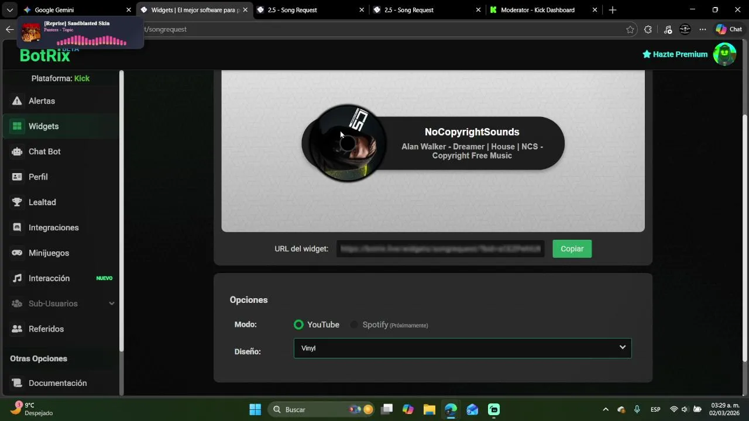Open Minijuegos gamepad icon entry
This screenshot has height=421, width=749.
point(17,253)
